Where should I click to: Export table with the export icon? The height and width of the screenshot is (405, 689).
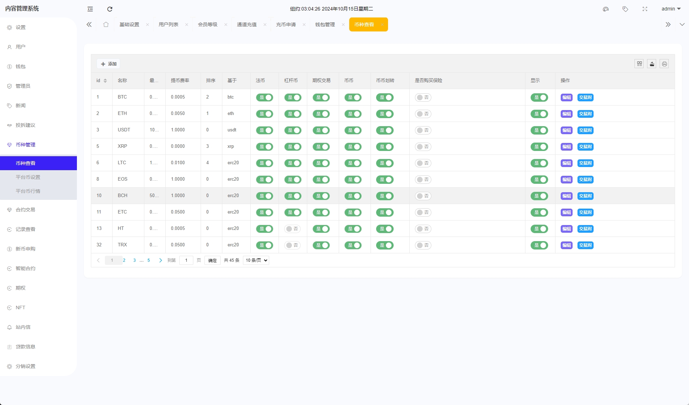652,64
